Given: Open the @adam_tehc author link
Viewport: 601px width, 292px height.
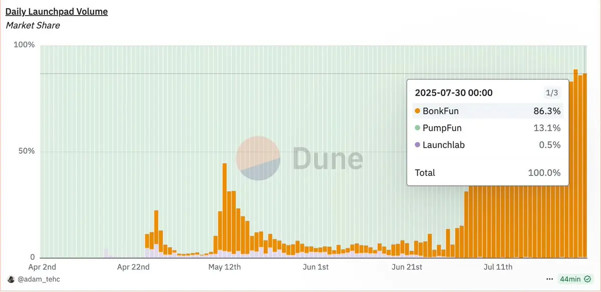Looking at the screenshot, I should [38, 279].
